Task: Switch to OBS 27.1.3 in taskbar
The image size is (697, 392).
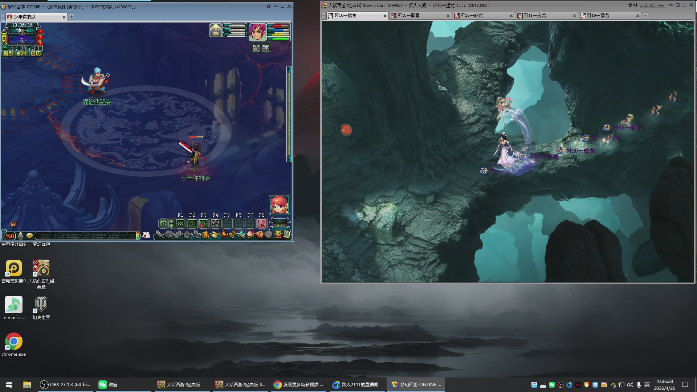Action: [65, 385]
